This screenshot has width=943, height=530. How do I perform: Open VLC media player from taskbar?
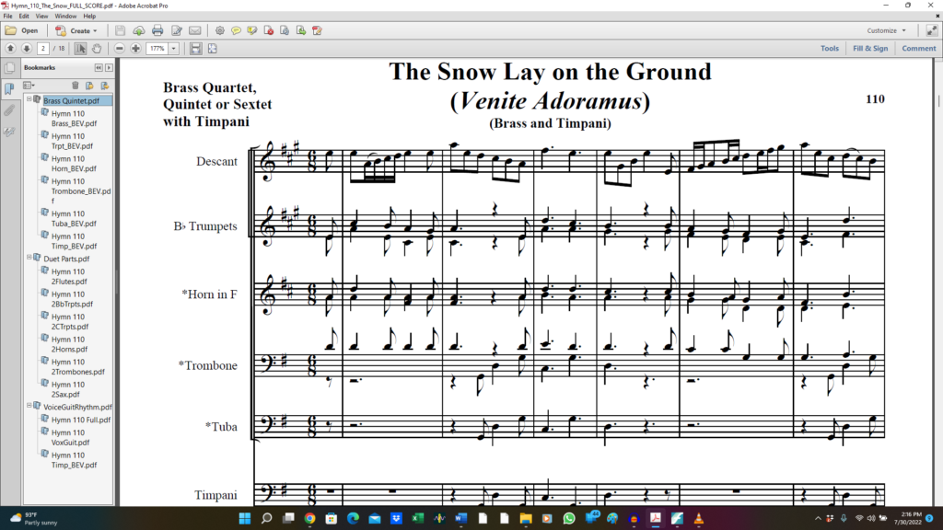(699, 518)
